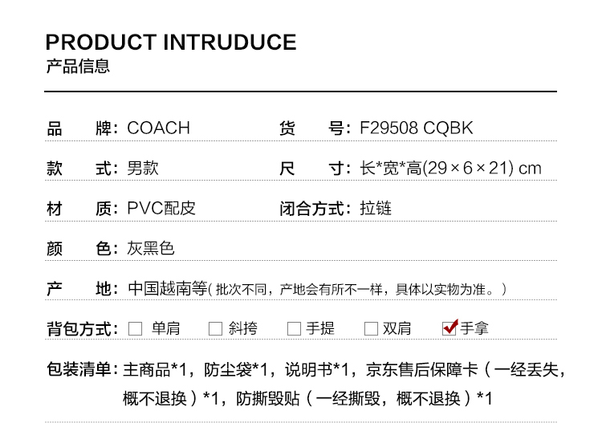
Task: Click the 拉链 closure value
Action: pos(375,209)
